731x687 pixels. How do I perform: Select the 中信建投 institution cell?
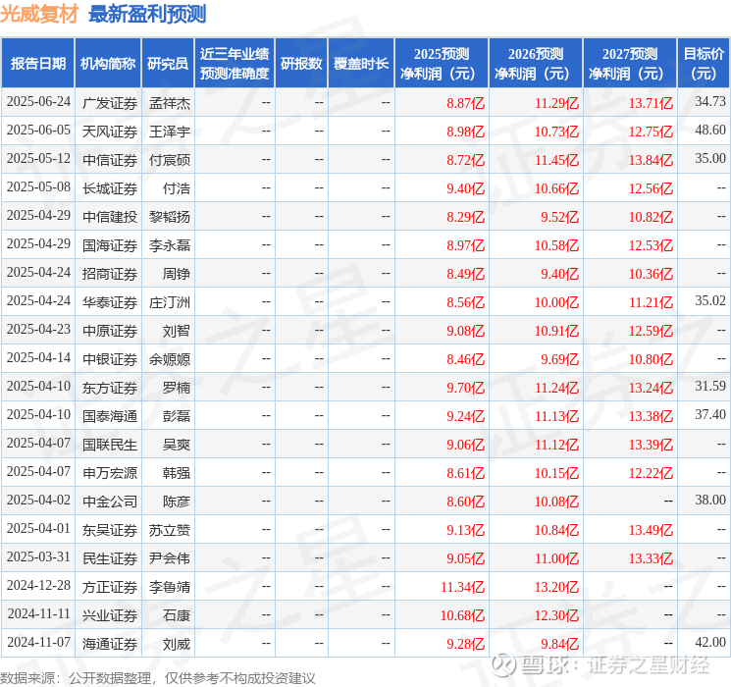click(x=110, y=217)
